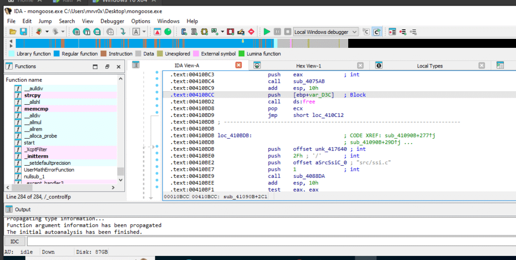
Task: Open the jump-forward history dropdown arrow
Action: point(62,32)
